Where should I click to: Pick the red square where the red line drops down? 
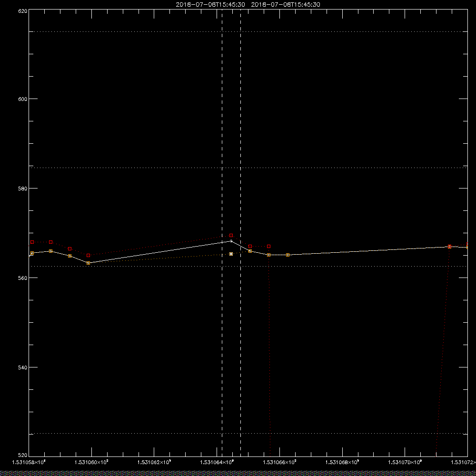tap(268, 246)
